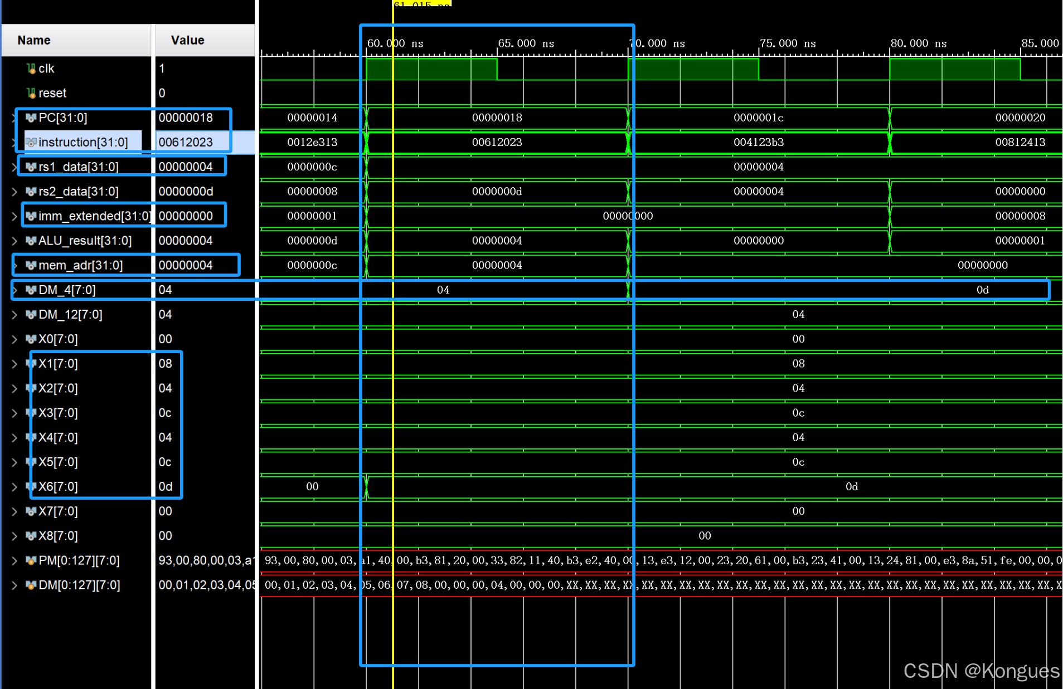Click waveform segment 004123b3 on instruction row
The height and width of the screenshot is (689, 1063).
point(759,143)
